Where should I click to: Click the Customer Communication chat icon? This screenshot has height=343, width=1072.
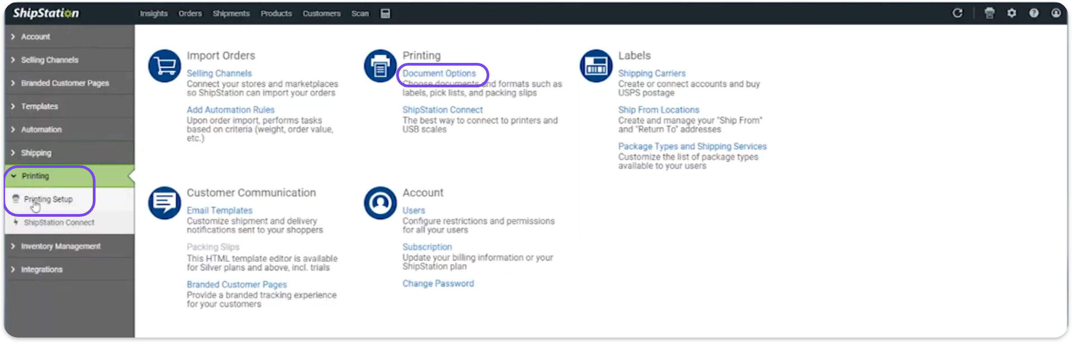(165, 203)
